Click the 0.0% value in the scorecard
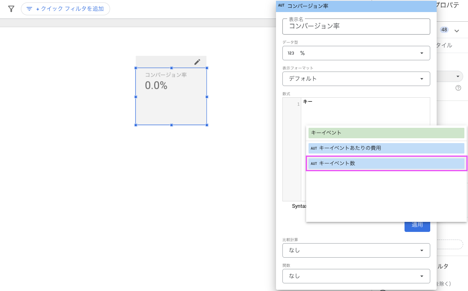 (156, 86)
